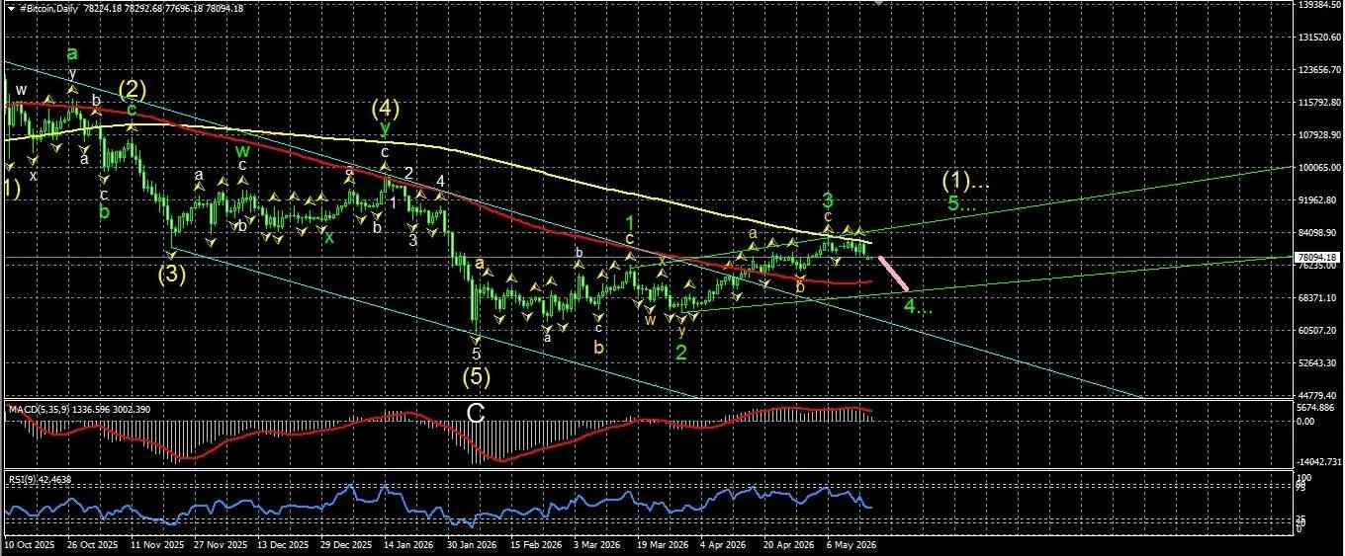The height and width of the screenshot is (556, 1345).
Task: Click the 20 Apr 2026 date label
Action: [x=788, y=544]
